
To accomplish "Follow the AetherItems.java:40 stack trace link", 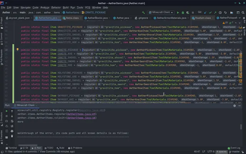I will point(81,118).
